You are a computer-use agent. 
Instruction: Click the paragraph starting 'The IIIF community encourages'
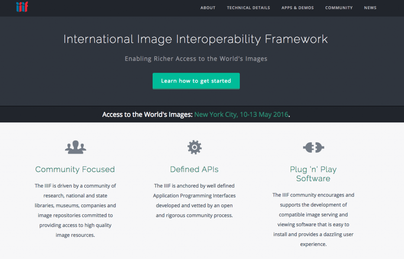pos(313,220)
